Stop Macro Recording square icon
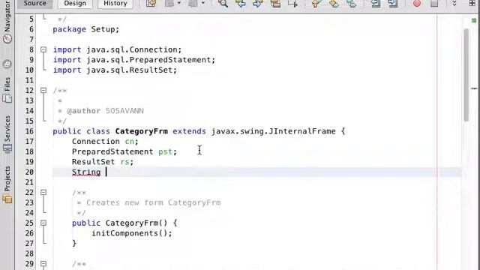Viewport: 480px width, 270px height. pos(434,4)
